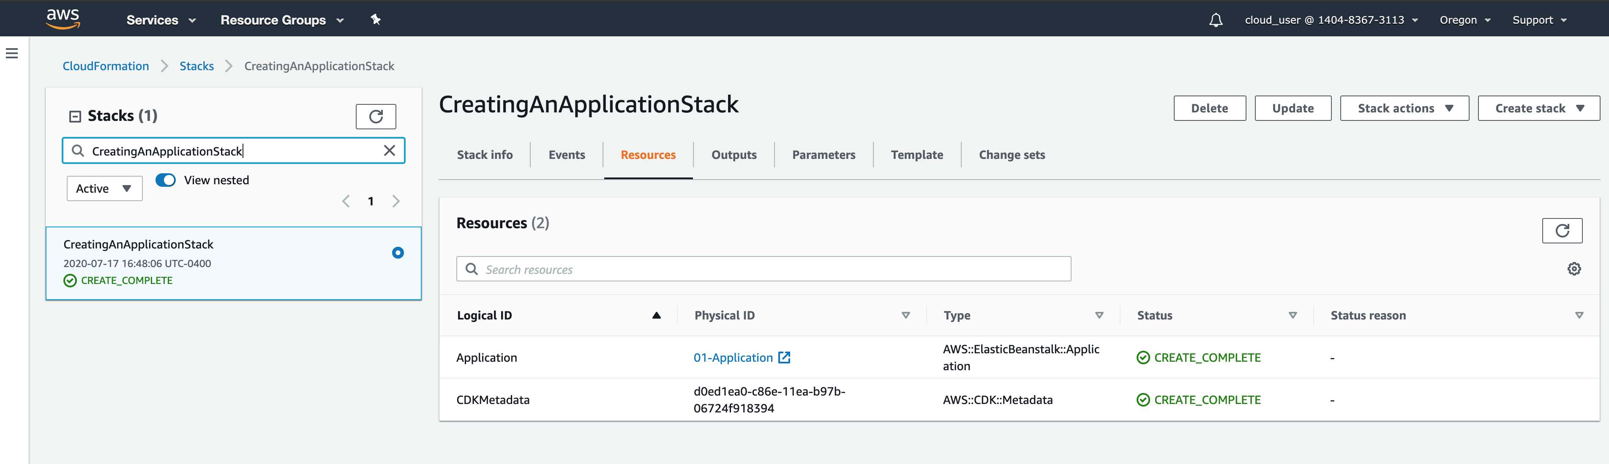The image size is (1609, 464).
Task: Click the notifications bell icon
Action: pyautogui.click(x=1215, y=20)
